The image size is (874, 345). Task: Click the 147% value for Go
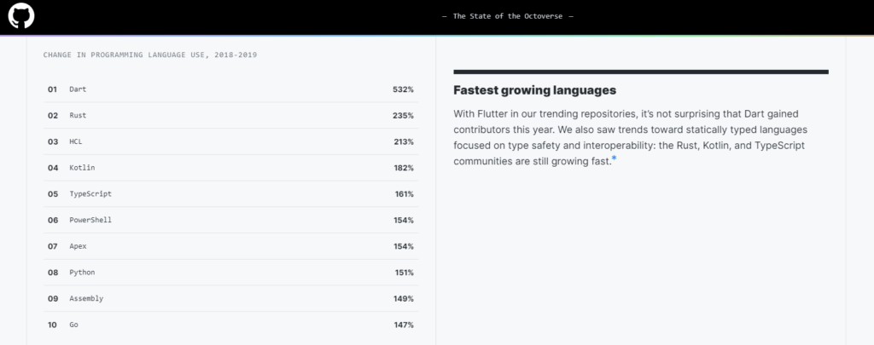click(x=404, y=325)
